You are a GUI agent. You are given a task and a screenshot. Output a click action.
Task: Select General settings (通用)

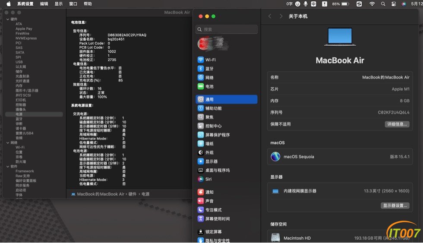point(226,100)
